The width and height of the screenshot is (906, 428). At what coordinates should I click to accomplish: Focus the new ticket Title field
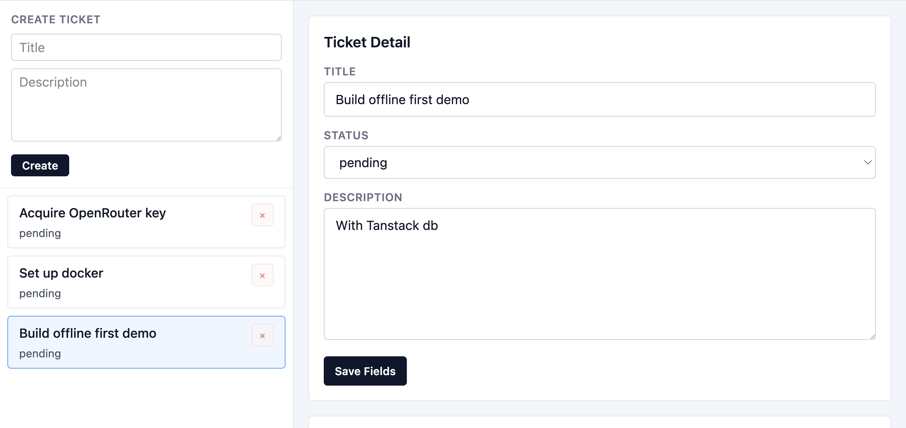[x=146, y=47]
